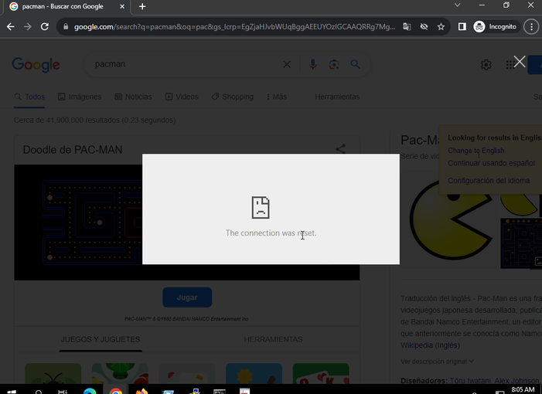Close the overlay with the X
The image size is (542, 394).
(x=519, y=62)
